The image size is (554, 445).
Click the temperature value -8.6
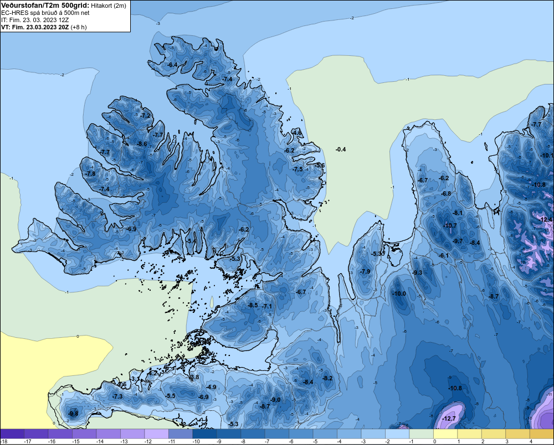(142, 144)
